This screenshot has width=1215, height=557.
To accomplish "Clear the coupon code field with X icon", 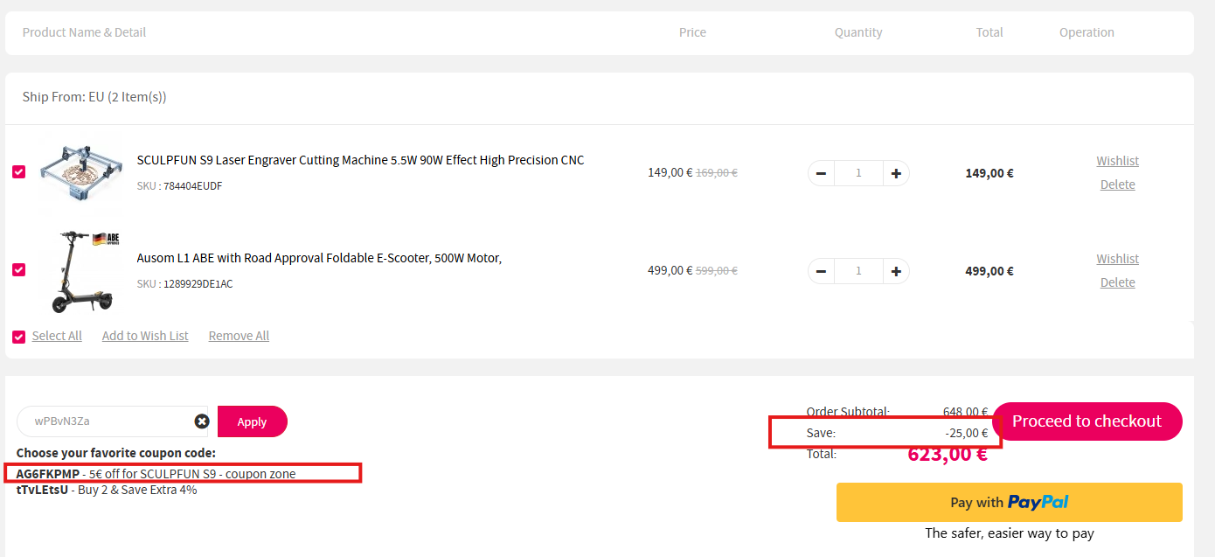I will tap(202, 421).
